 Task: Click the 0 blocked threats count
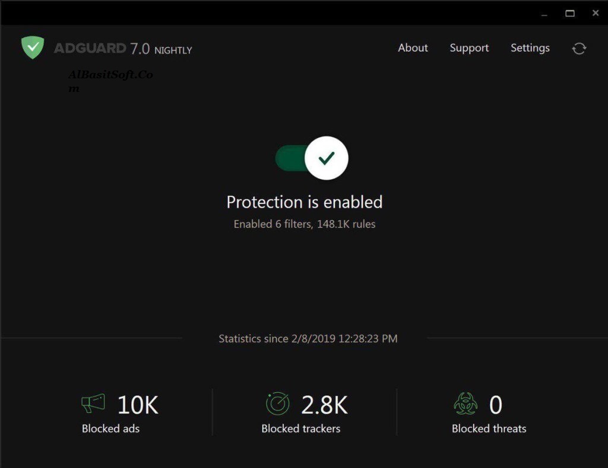pos(496,405)
